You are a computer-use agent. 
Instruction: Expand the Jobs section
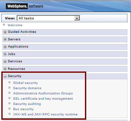pyautogui.click(x=5, y=54)
